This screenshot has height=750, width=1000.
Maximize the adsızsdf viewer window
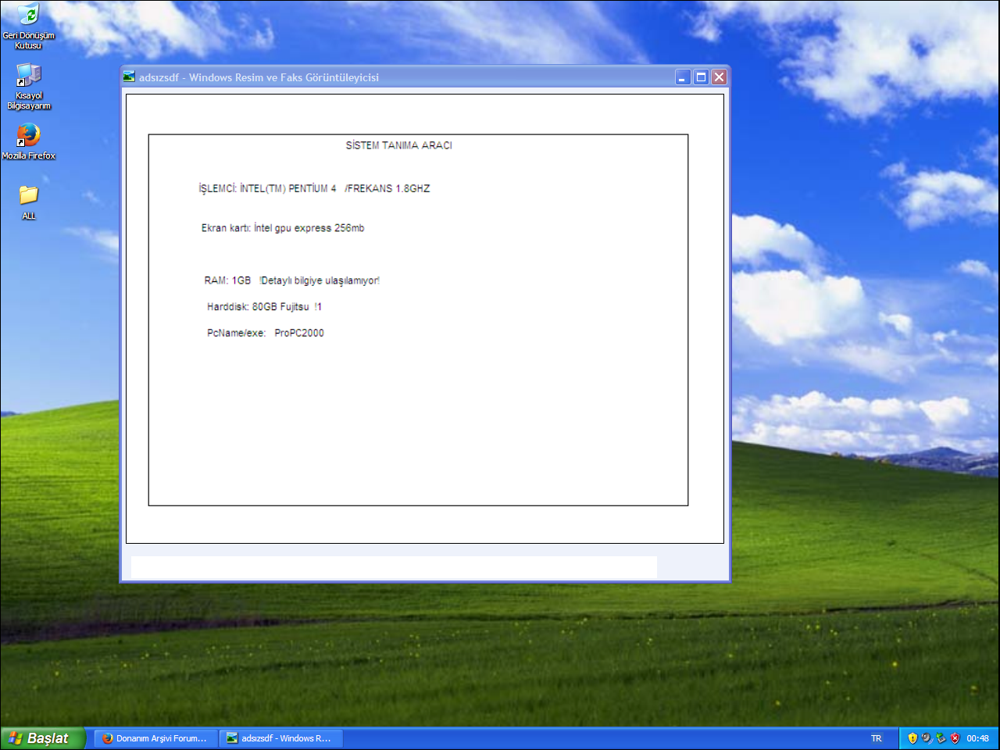click(x=701, y=77)
